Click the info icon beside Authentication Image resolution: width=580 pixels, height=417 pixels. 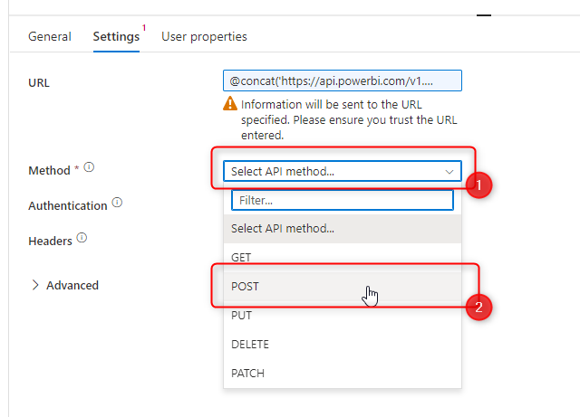117,203
